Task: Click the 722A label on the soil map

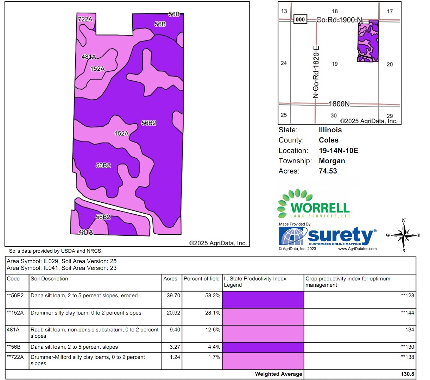Action: coord(85,19)
